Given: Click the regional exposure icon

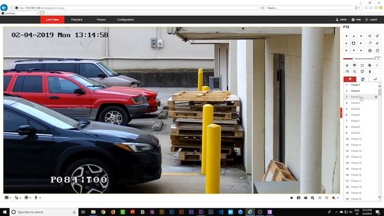Looking at the screenshot, I should [320, 197].
